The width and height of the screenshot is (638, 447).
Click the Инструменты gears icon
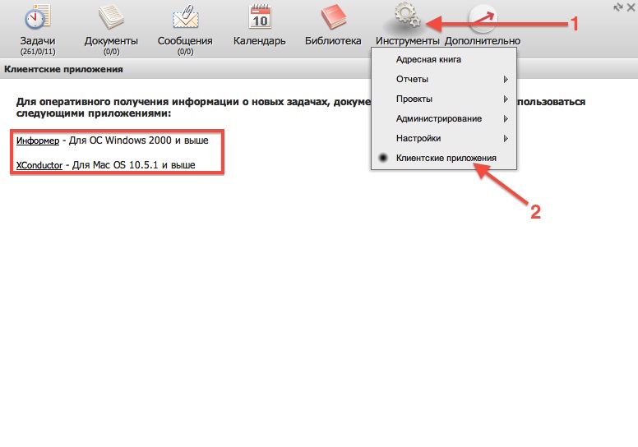(x=407, y=17)
